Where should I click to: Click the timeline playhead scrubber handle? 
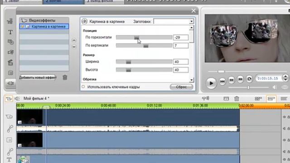[46, 107]
